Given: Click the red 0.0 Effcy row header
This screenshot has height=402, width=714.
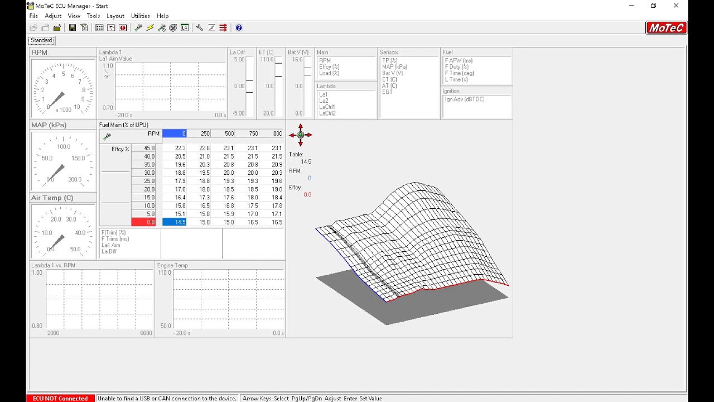Looking at the screenshot, I should pyautogui.click(x=143, y=222).
